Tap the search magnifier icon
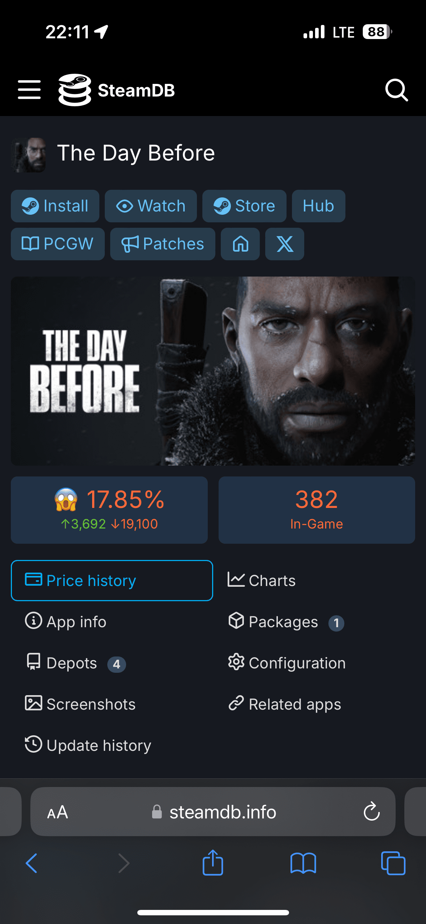This screenshot has width=426, height=924. pos(396,90)
